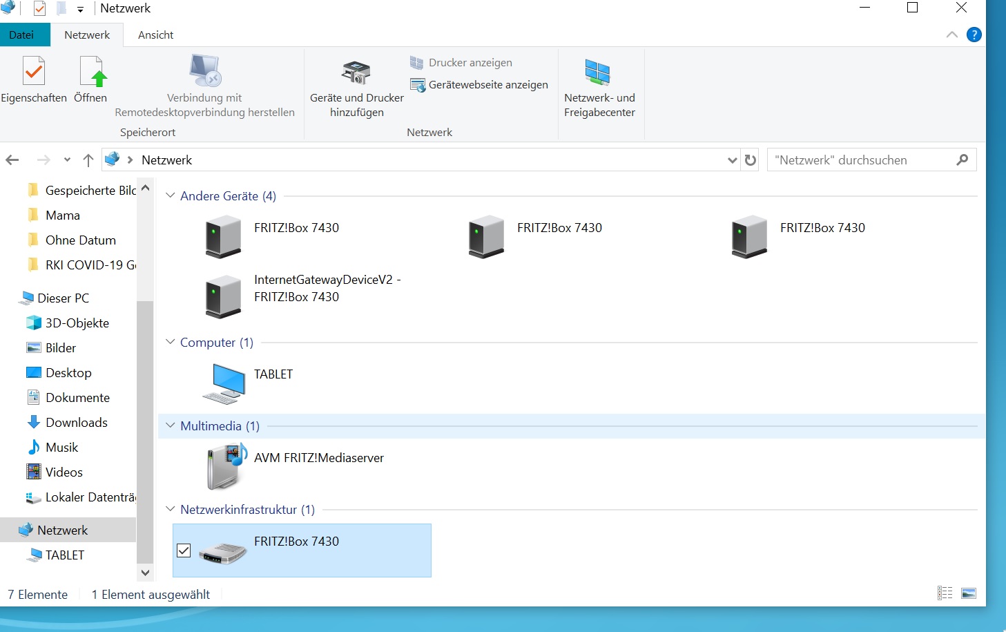Screen dimensions: 1006x632
Task: Collapse the ribbon with the chevron
Action: tap(952, 35)
